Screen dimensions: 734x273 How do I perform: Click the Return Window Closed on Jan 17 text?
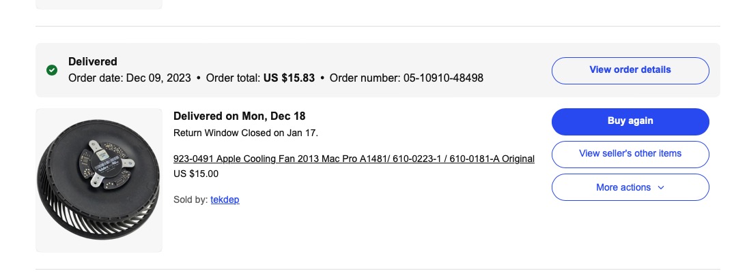click(246, 133)
